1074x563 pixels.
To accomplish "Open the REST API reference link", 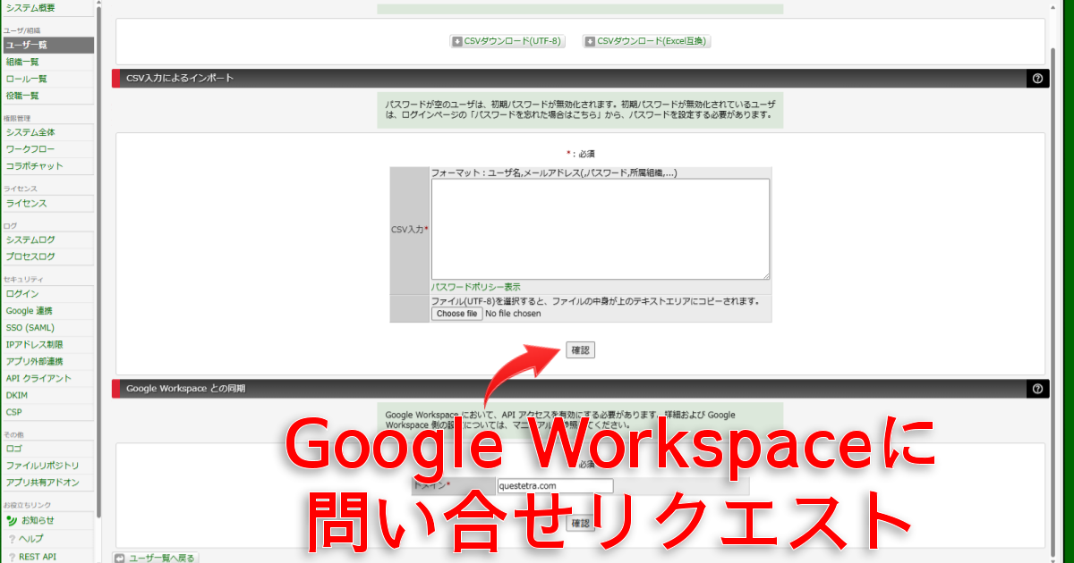I will (32, 556).
